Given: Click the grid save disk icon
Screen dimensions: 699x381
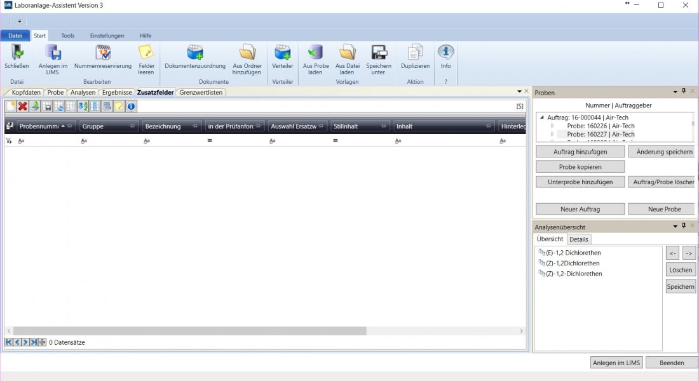Looking at the screenshot, I should coord(47,106).
